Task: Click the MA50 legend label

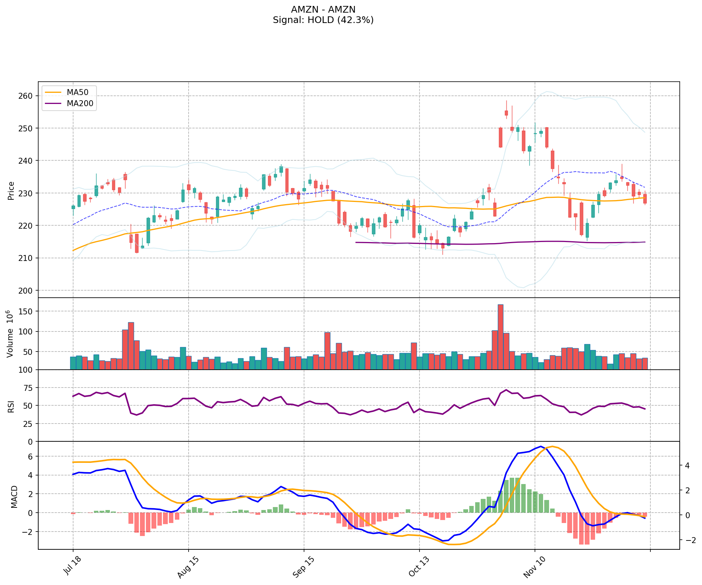Action: (77, 92)
